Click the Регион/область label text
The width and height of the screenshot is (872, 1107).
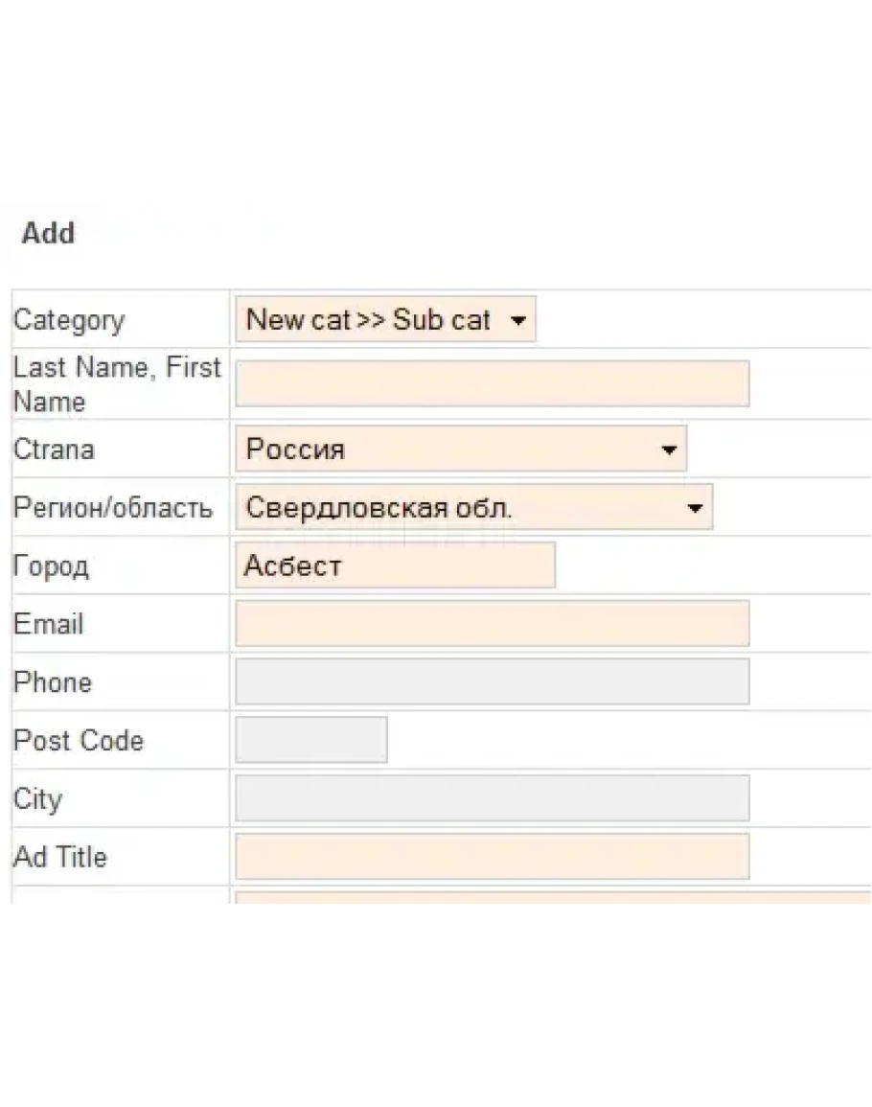coord(113,508)
